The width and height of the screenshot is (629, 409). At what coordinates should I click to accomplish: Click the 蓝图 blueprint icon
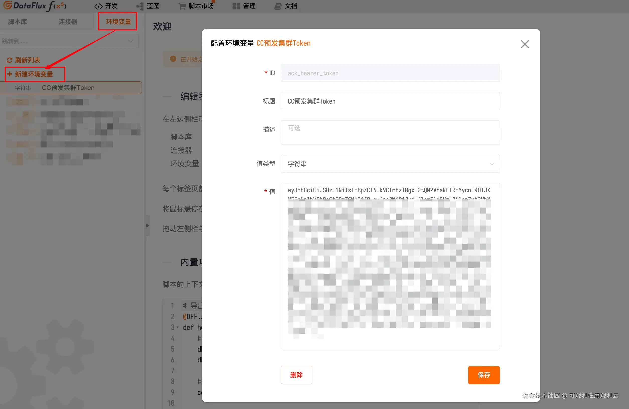140,6
